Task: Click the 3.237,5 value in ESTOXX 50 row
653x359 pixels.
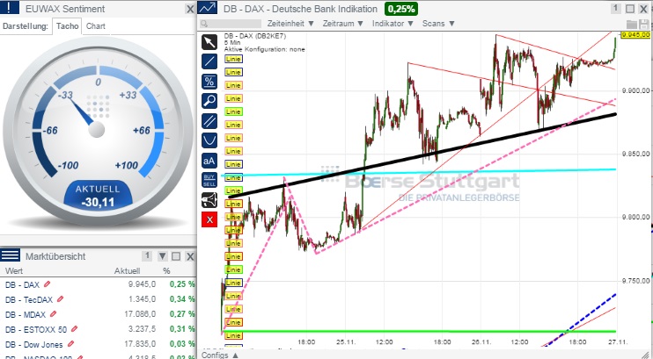Action: [143, 329]
